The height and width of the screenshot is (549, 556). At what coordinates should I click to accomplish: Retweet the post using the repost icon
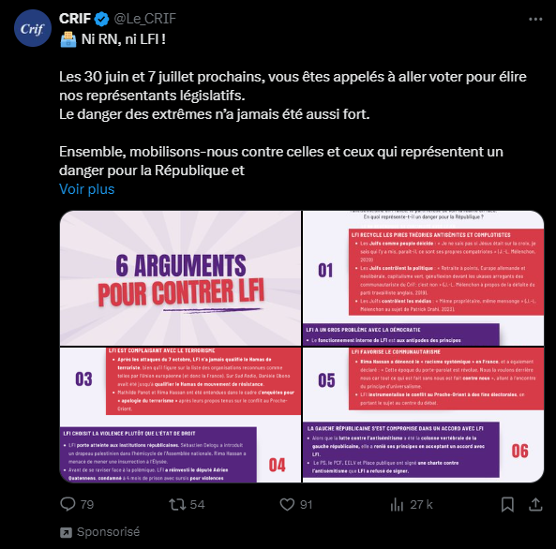tap(177, 504)
